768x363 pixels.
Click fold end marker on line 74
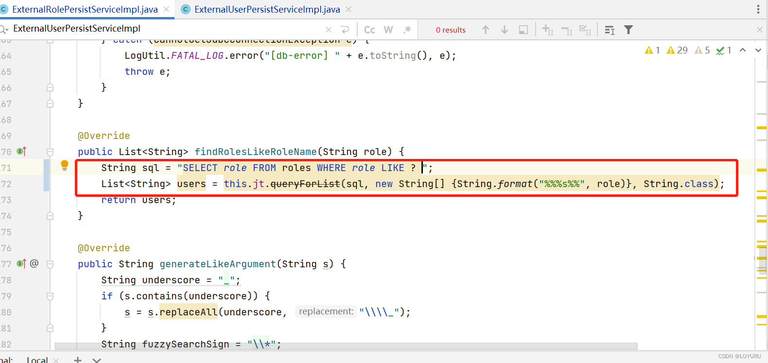50,216
